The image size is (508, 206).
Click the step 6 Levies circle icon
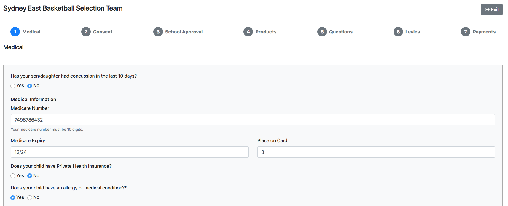point(398,32)
